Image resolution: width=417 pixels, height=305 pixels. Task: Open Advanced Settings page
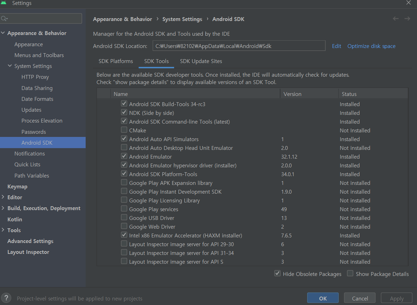(30, 241)
